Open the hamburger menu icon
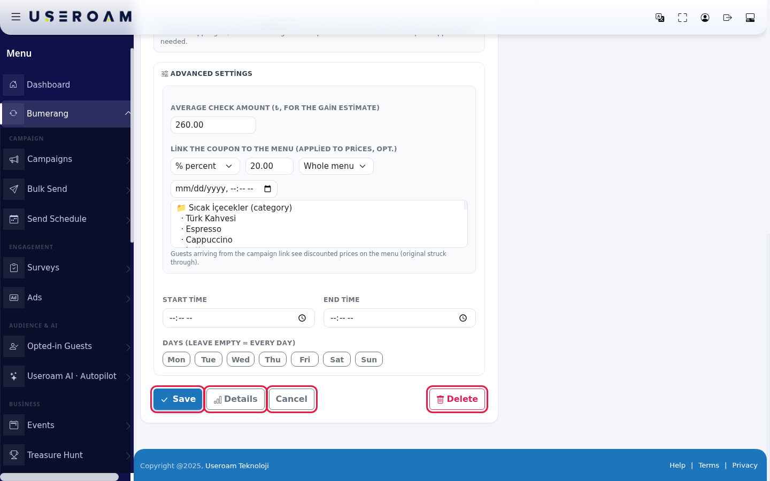Screen dimensions: 770x481 click(16, 17)
